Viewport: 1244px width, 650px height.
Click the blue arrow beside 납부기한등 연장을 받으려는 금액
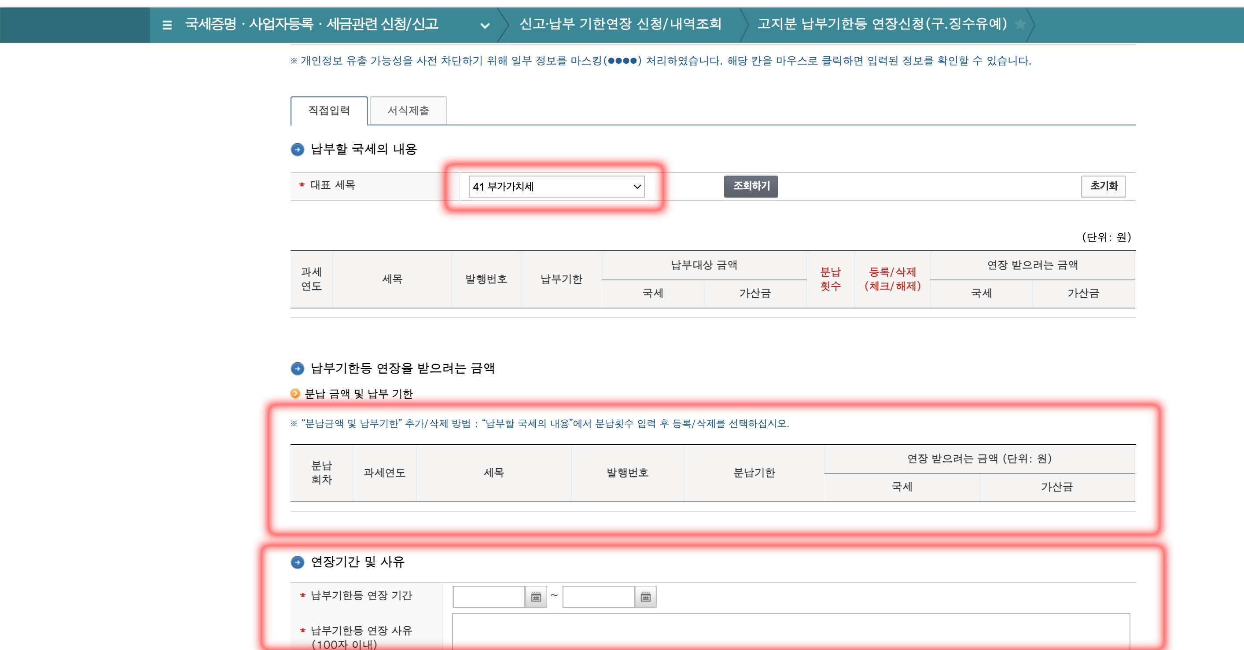pyautogui.click(x=298, y=368)
